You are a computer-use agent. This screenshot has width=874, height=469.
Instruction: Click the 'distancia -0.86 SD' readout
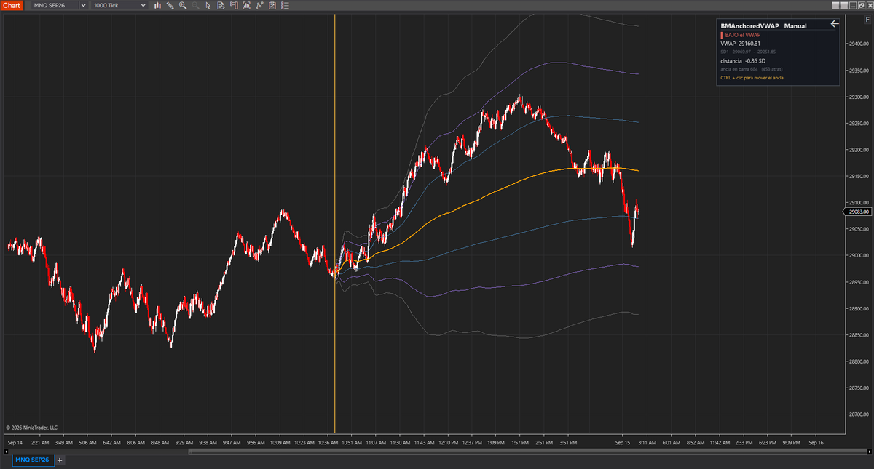[x=743, y=60]
